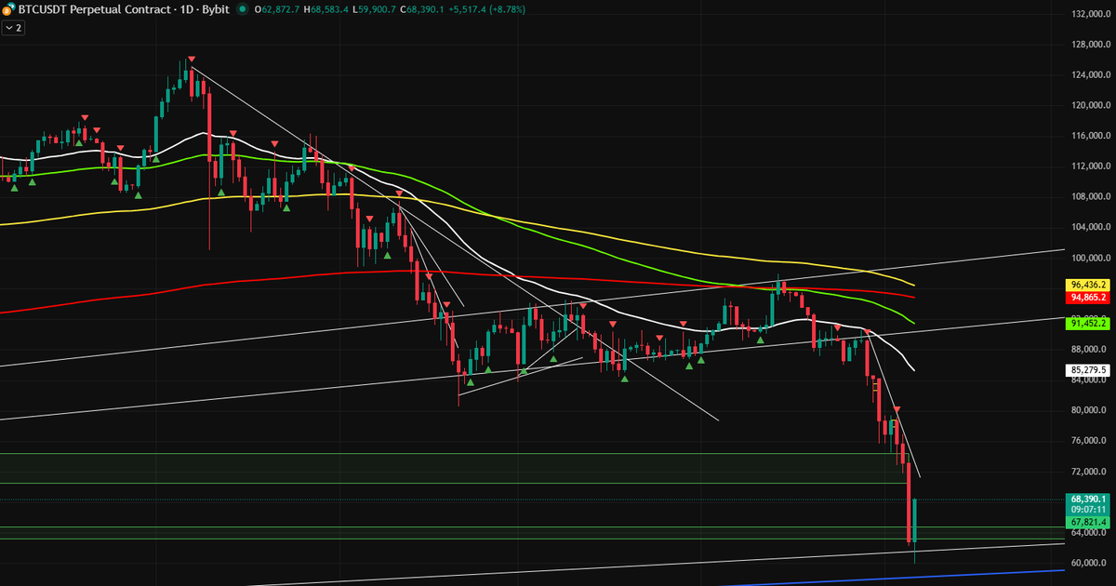The height and width of the screenshot is (586, 1116).
Task: Click the 100,000.0 price scale tick
Action: point(1090,258)
